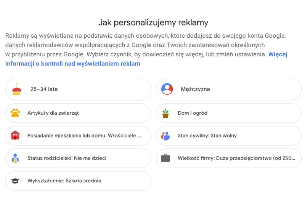Open Stan cywilny: Stan wolny factor
305x203 pixels.
click(x=228, y=136)
